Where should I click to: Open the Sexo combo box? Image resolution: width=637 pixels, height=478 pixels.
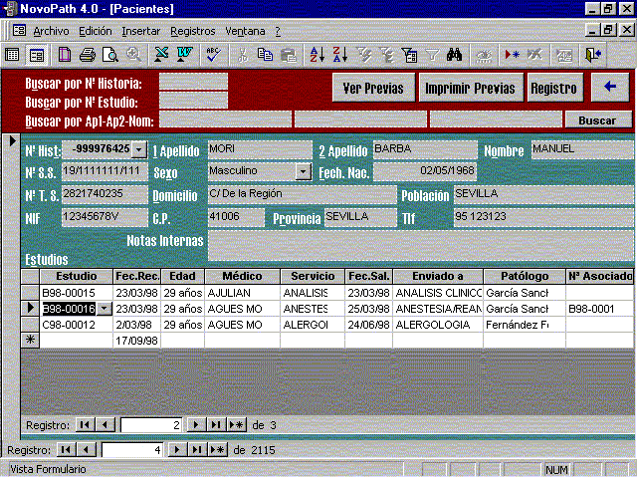tap(304, 171)
